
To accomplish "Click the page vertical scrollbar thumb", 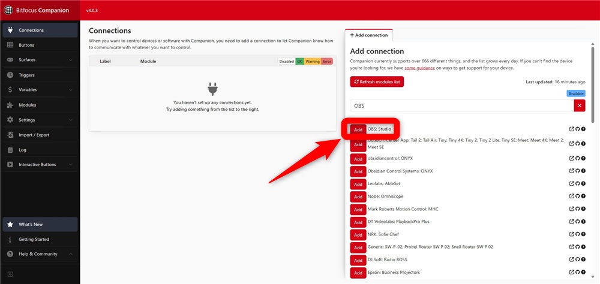I will [593, 84].
